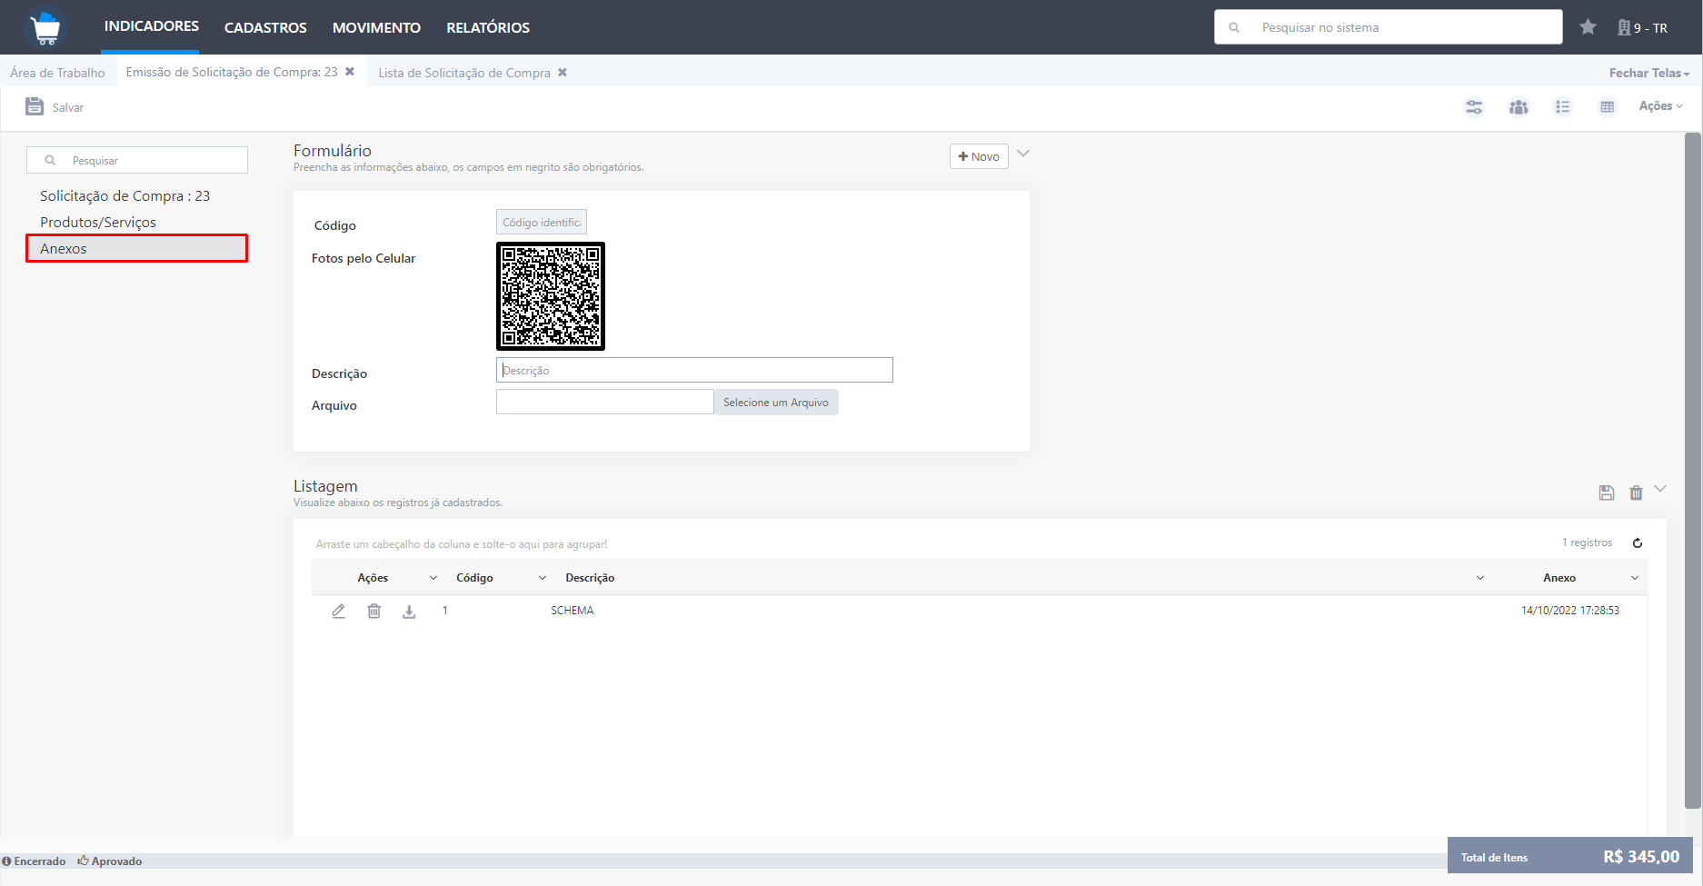The image size is (1703, 886).
Task: Click the QR code Fotos pelo Celular
Action: tap(551, 296)
